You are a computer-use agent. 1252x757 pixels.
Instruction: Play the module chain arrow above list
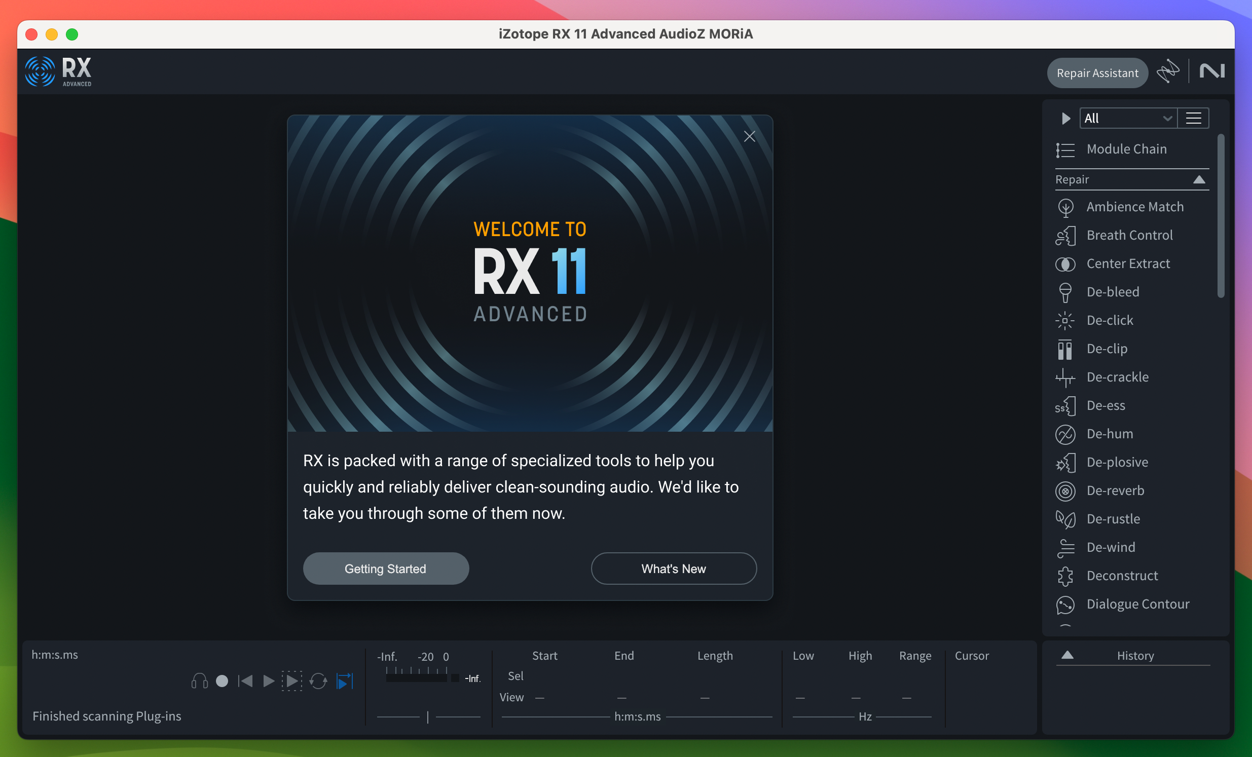(x=1065, y=119)
